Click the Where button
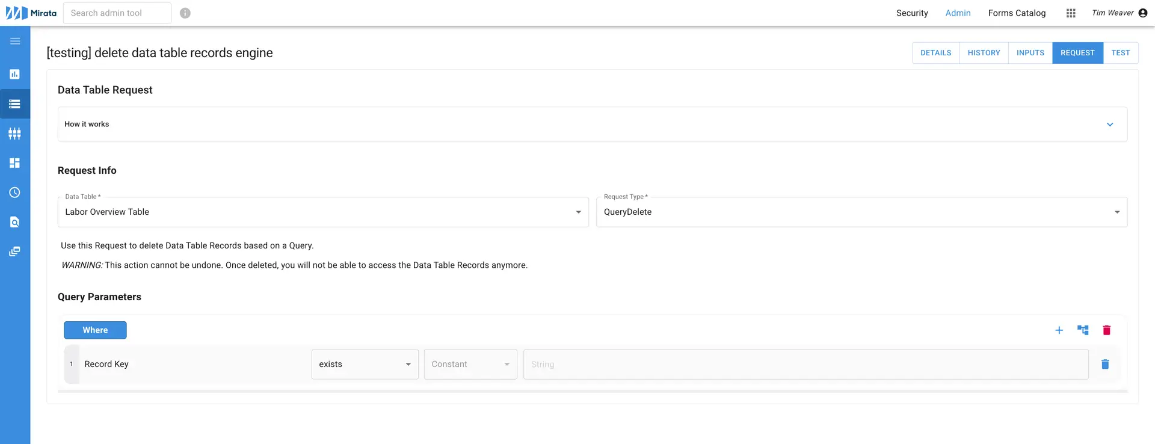1155x444 pixels. tap(95, 330)
